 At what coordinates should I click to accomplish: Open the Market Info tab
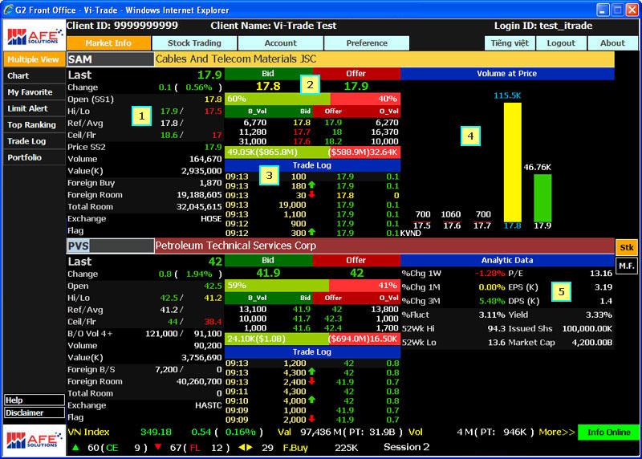(108, 43)
